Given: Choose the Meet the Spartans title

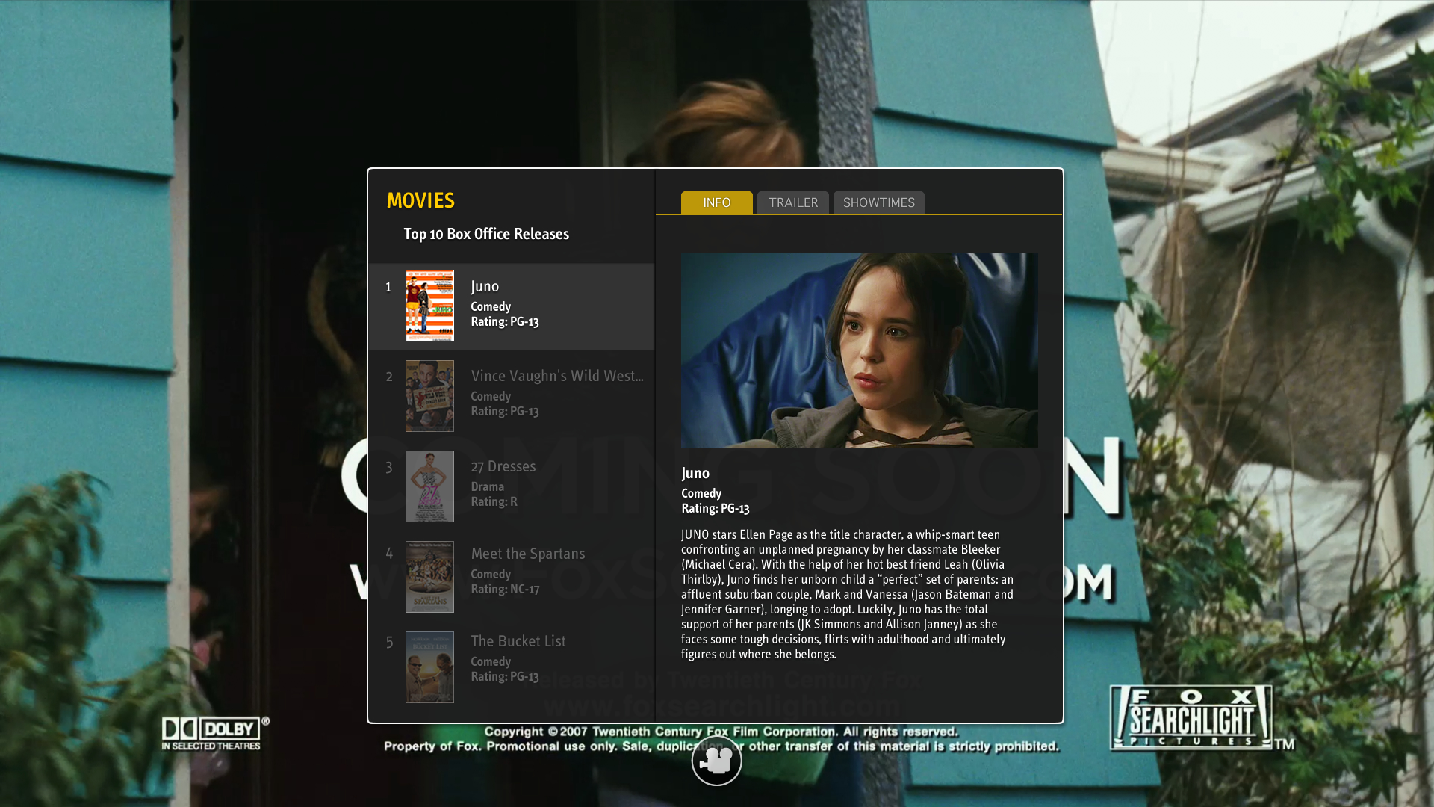Looking at the screenshot, I should click(x=528, y=554).
